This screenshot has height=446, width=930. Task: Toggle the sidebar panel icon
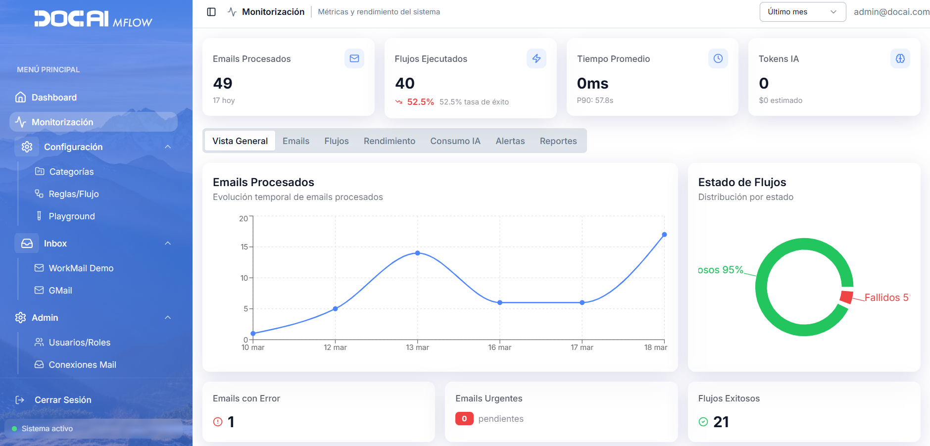click(211, 12)
